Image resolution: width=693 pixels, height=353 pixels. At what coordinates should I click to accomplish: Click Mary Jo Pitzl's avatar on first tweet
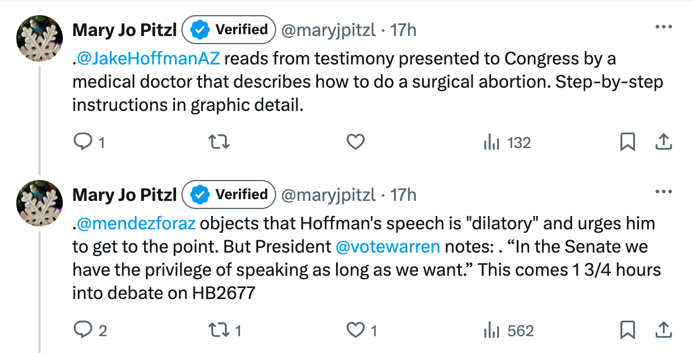coord(39,38)
